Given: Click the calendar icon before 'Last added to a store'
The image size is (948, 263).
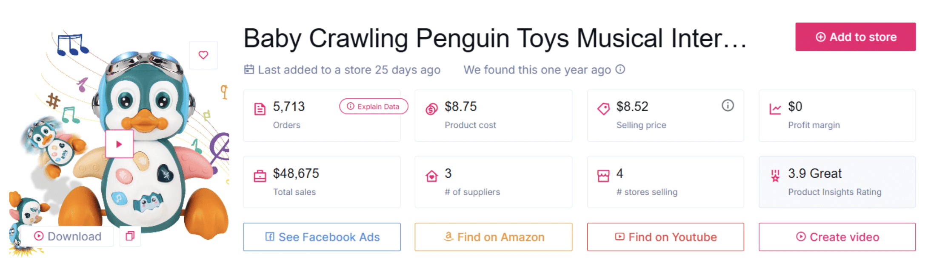Looking at the screenshot, I should click(x=249, y=69).
